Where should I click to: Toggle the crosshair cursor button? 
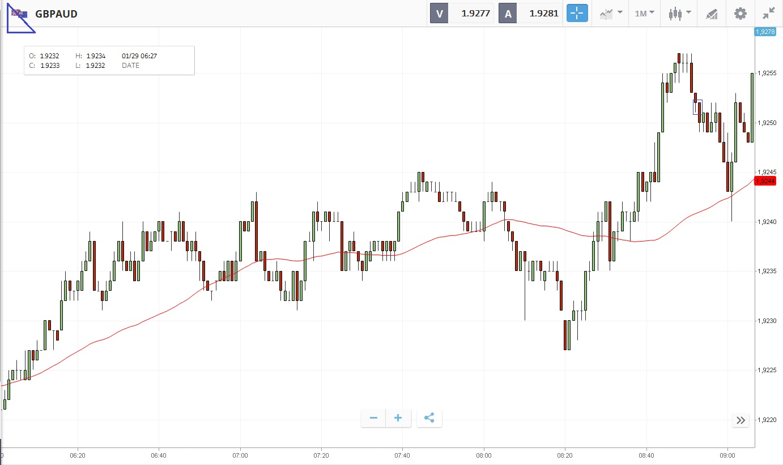click(577, 14)
